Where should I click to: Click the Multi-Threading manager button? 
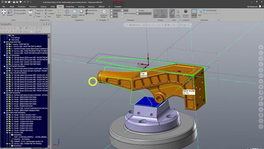coord(128,14)
